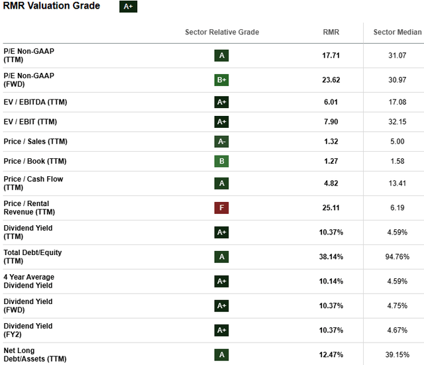This screenshot has width=424, height=365.
Task: Select the EV / EBIT (TTM) label
Action: (x=30, y=122)
